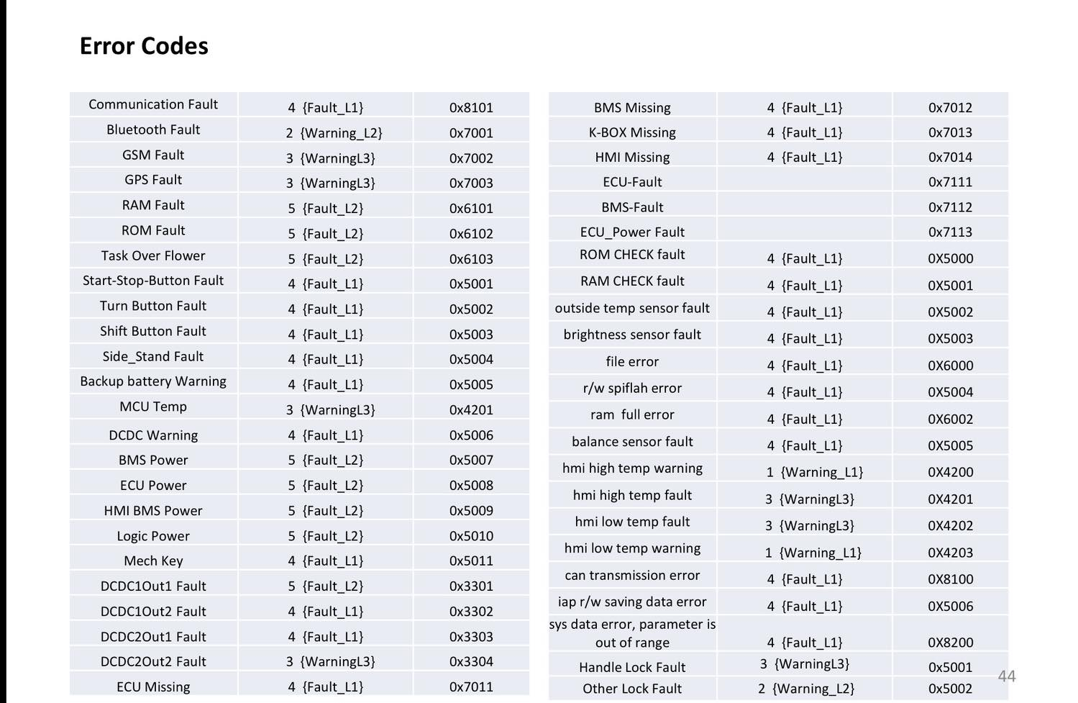This screenshot has width=1078, height=703.
Task: Select the Handle Lock Fault label
Action: tap(632, 667)
